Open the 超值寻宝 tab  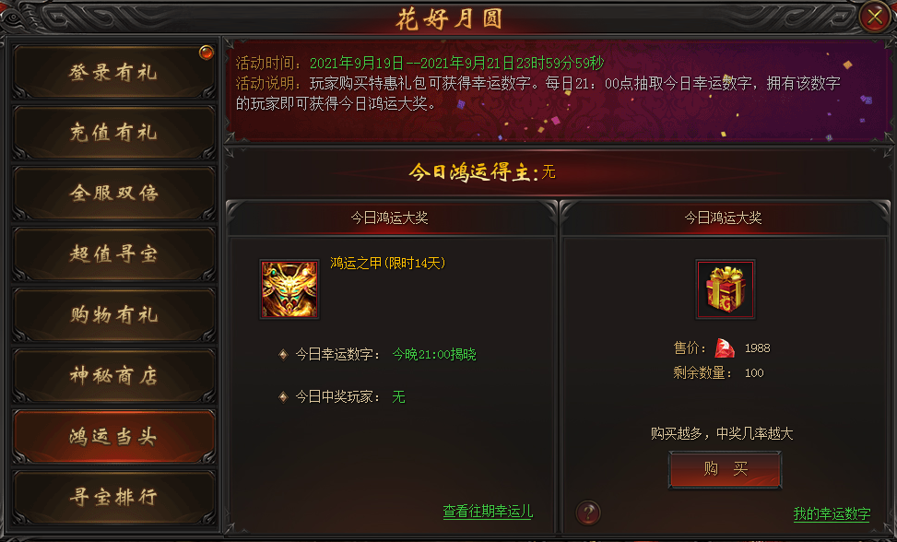click(113, 253)
